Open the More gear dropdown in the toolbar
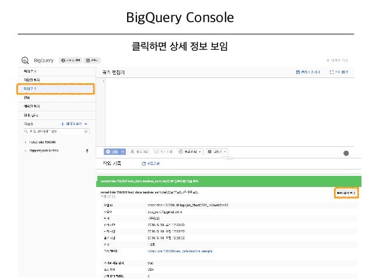372x279 pixels. [217, 151]
